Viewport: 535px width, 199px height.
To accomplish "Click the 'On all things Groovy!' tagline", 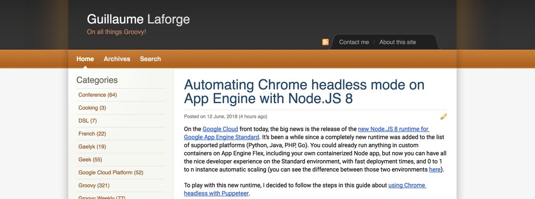I will tap(116, 32).
